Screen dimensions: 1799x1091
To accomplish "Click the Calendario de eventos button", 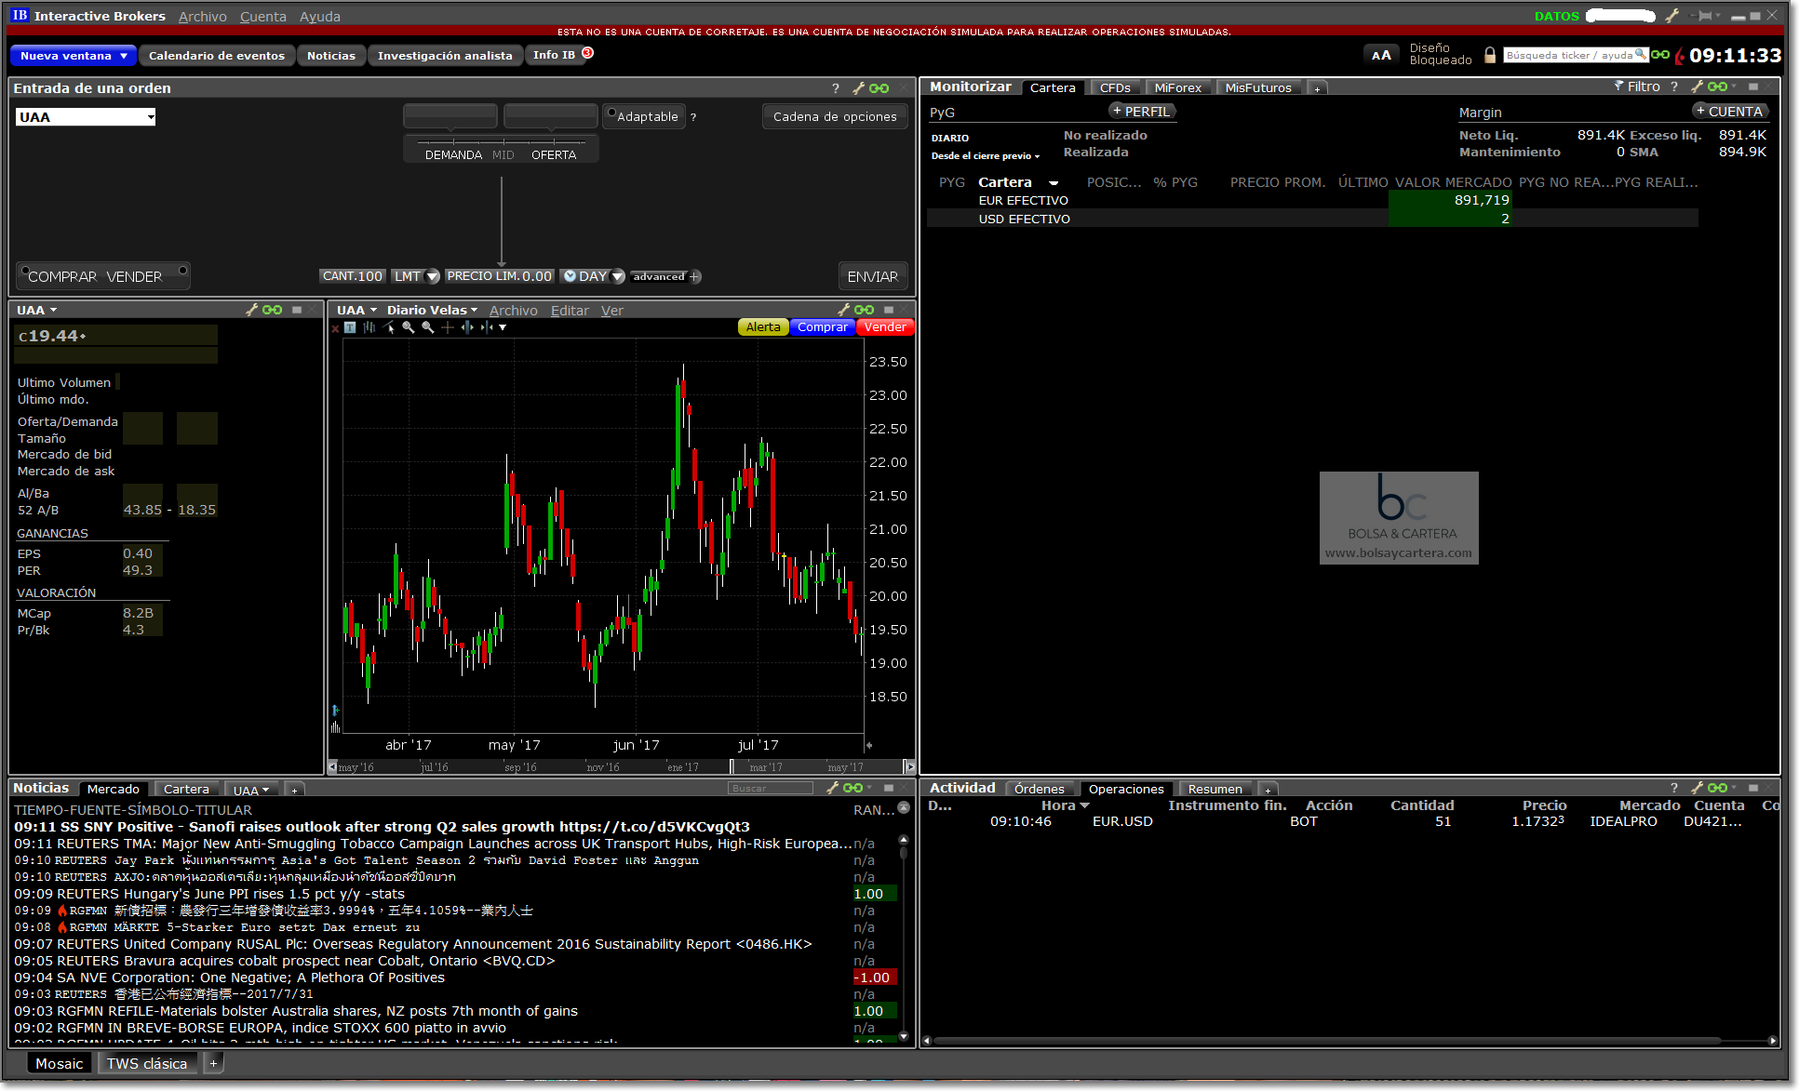I will pyautogui.click(x=217, y=56).
